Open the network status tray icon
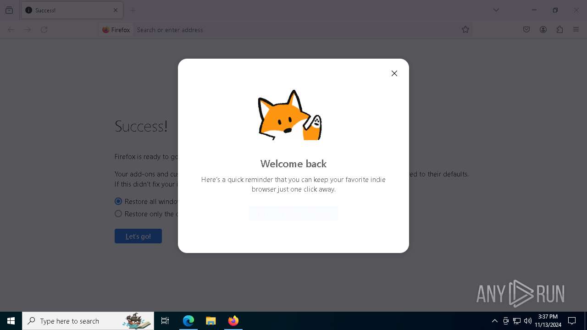Viewport: 587px width, 330px height. pos(517,321)
